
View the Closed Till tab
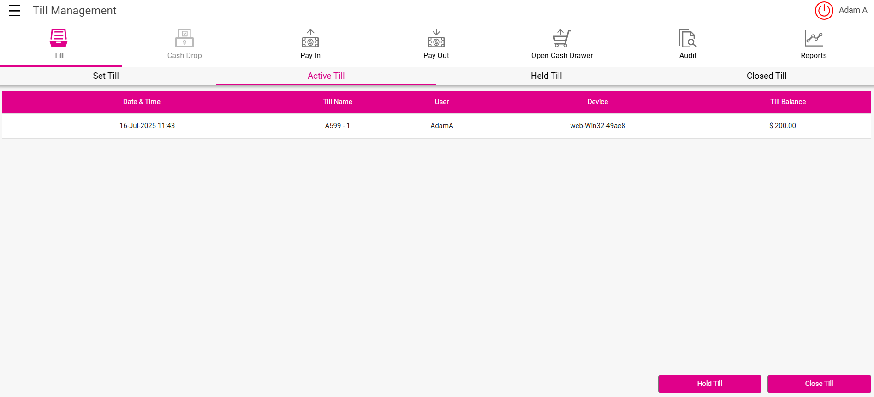[x=767, y=76]
